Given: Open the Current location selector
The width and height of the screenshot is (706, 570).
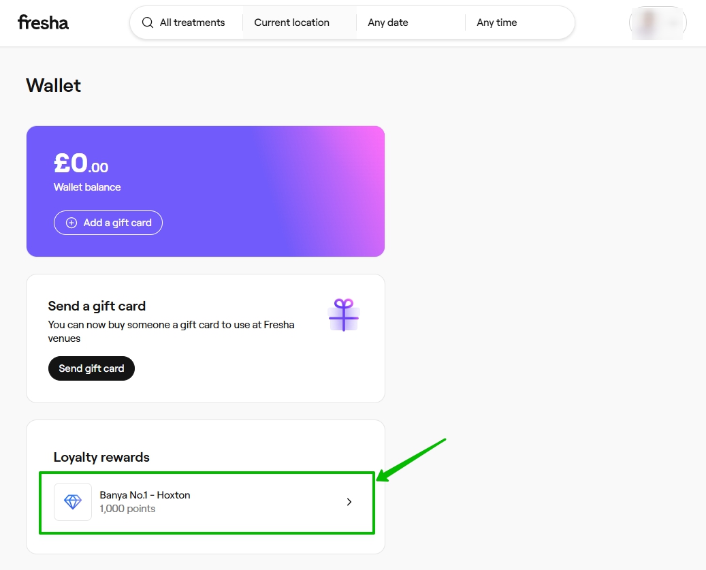Looking at the screenshot, I should (292, 22).
